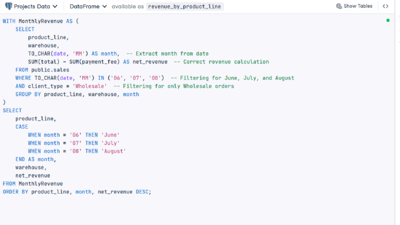Click the Show Tables button
This screenshot has height=225, width=400.
pyautogui.click(x=354, y=6)
